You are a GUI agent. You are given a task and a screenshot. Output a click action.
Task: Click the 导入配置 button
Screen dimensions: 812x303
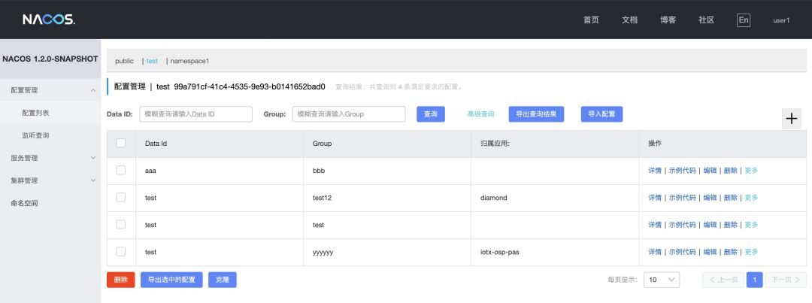601,114
